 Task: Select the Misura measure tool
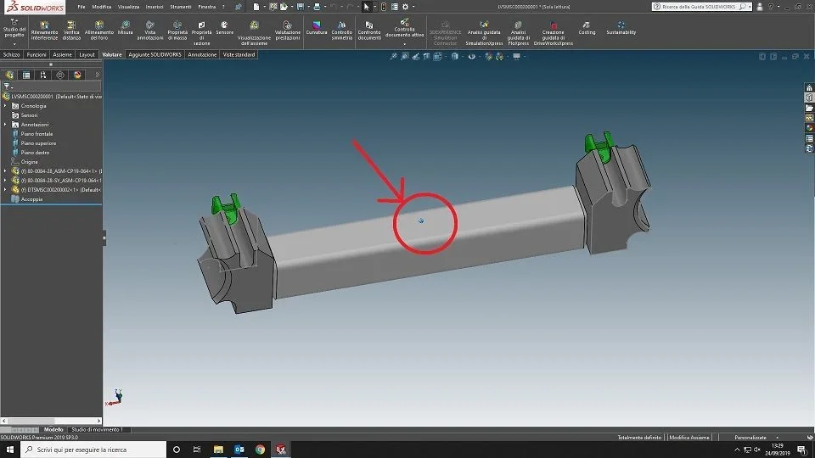(x=126, y=28)
